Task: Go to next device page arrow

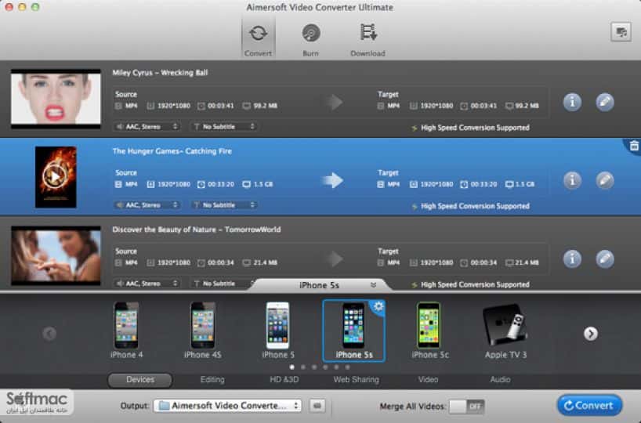Action: tap(590, 334)
